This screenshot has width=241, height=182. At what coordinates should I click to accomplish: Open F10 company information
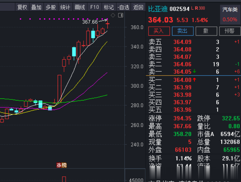(x=95, y=7)
